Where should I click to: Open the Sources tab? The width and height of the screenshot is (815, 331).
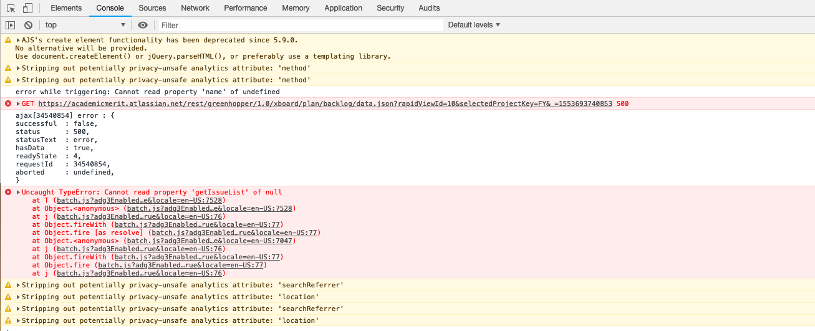152,8
